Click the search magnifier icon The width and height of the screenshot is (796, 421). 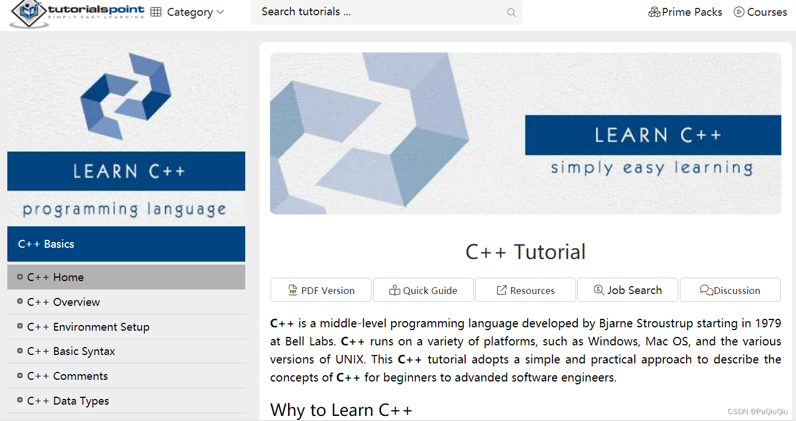point(511,12)
